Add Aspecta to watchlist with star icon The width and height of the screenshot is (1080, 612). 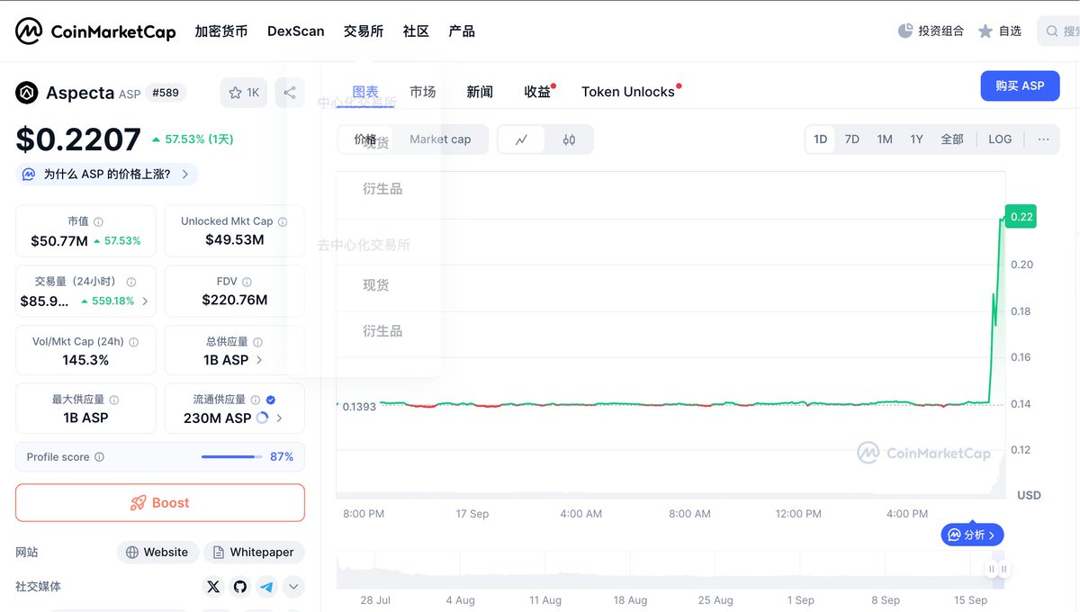[x=243, y=93]
